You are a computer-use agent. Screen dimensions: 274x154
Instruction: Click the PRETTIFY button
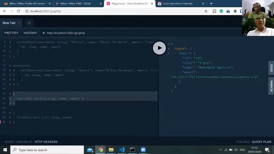pos(11,33)
